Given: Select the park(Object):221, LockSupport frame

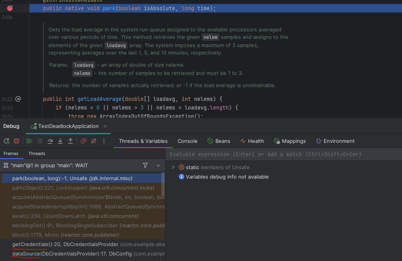Looking at the screenshot, I should [83, 188].
